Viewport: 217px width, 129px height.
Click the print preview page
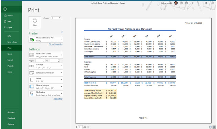[143, 70]
